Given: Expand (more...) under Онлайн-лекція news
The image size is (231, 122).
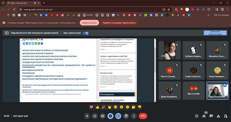Looking at the screenshot, I should coord(103,87).
